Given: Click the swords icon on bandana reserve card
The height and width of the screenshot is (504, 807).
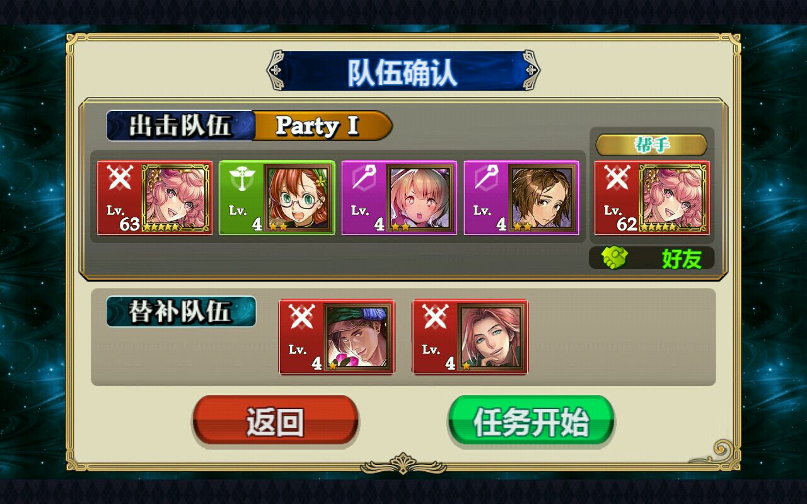Looking at the screenshot, I should pos(301,317).
